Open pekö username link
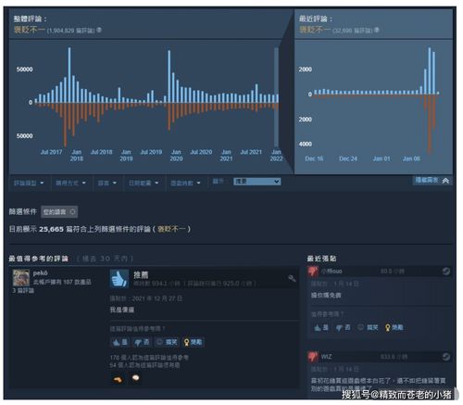Viewport: 463px width, 405px height. click(x=40, y=273)
